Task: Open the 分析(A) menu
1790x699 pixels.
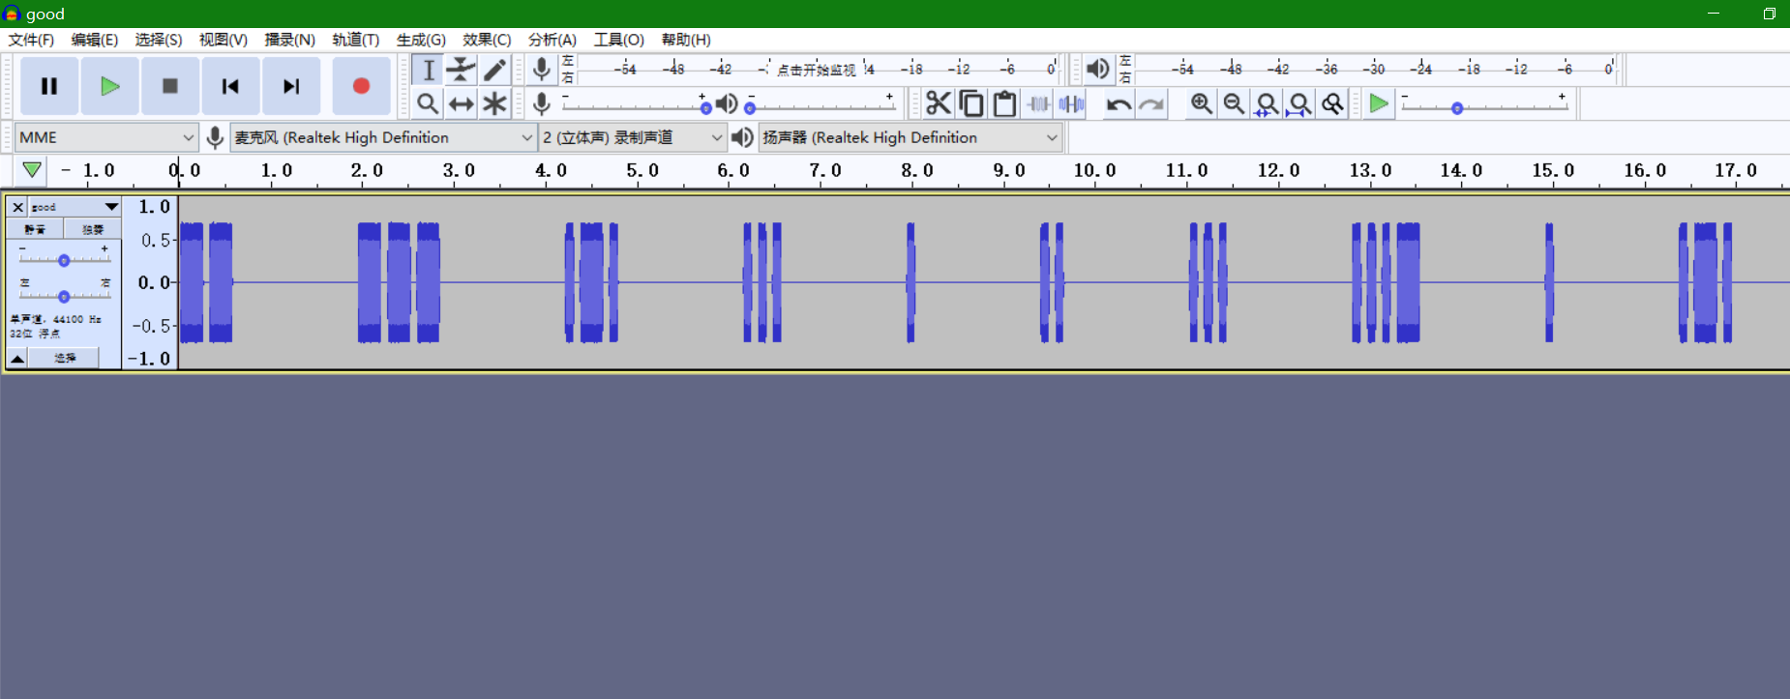Action: [x=552, y=40]
